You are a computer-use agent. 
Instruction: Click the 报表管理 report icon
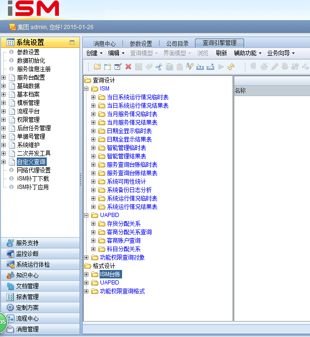pyautogui.click(x=10, y=297)
